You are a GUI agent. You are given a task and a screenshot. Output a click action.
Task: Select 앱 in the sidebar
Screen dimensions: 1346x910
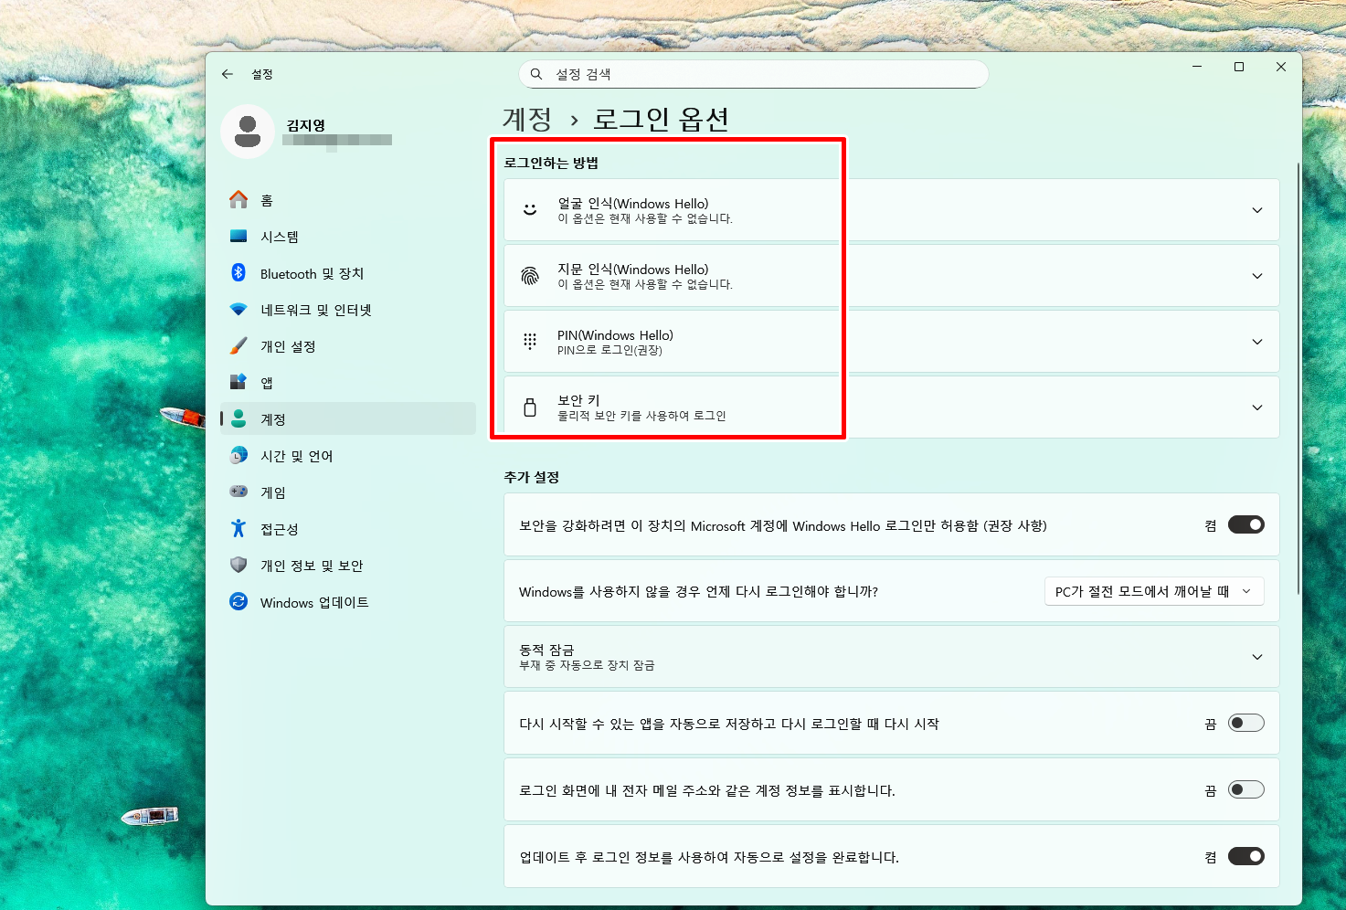coord(348,382)
